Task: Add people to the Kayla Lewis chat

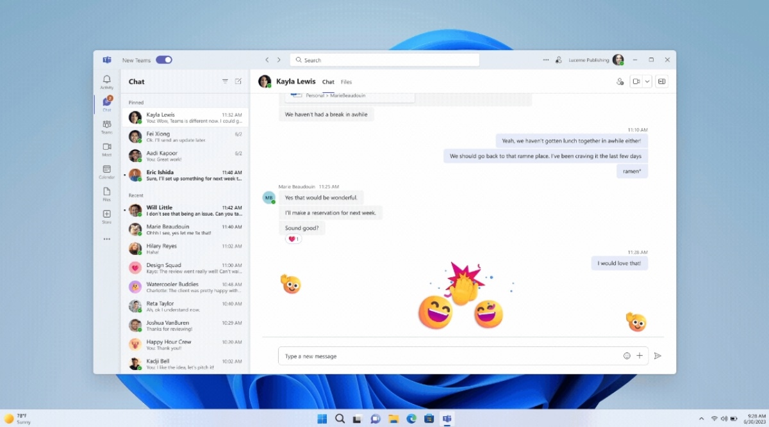Action: click(x=620, y=81)
